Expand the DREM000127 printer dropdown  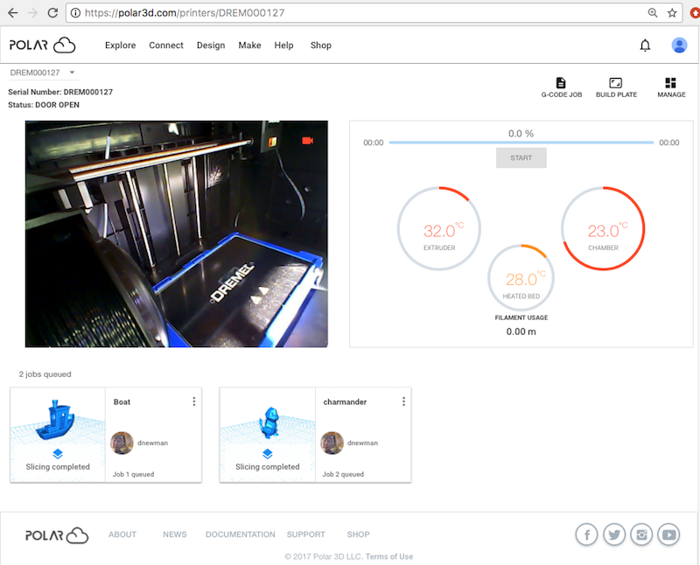coord(43,73)
